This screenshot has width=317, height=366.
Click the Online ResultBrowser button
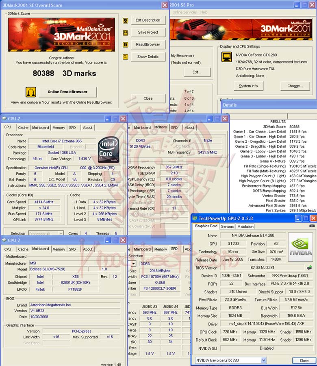pyautogui.click(x=67, y=92)
